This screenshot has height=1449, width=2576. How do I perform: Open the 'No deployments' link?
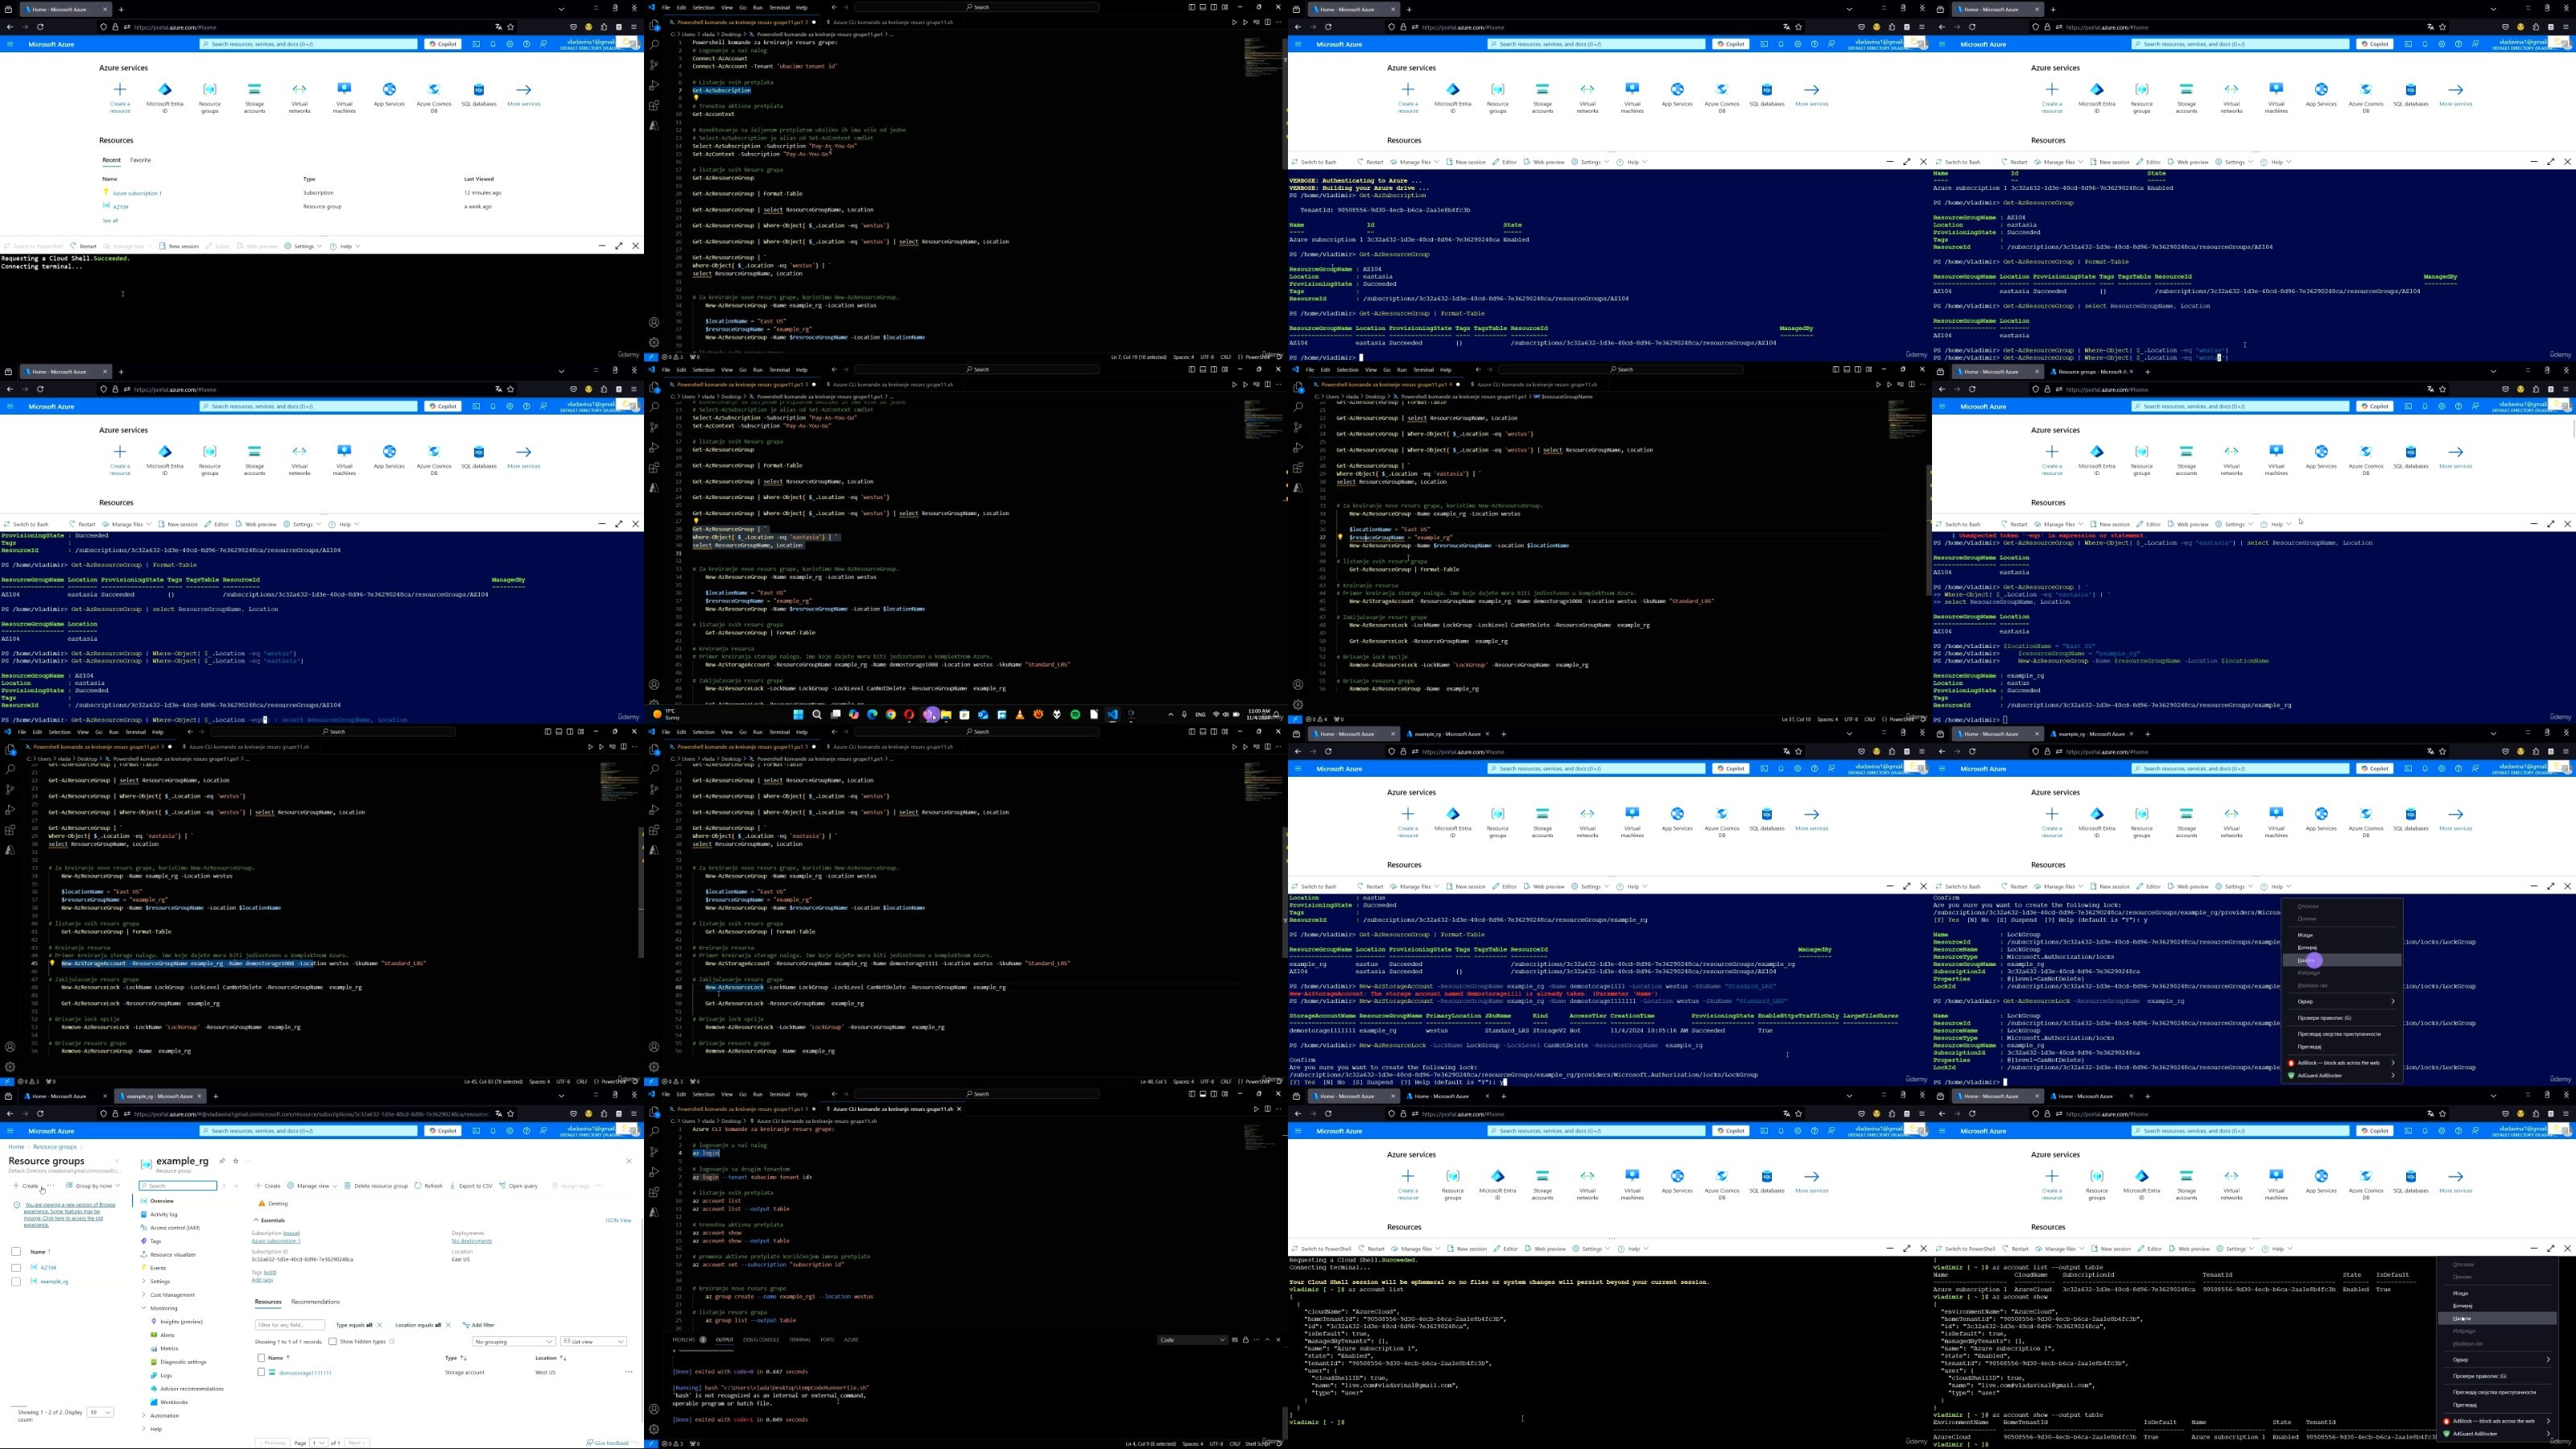coord(472,1241)
